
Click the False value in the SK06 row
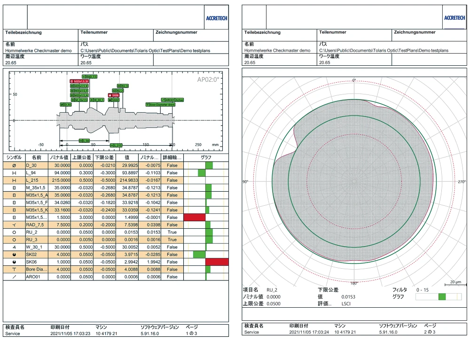pos(172,262)
